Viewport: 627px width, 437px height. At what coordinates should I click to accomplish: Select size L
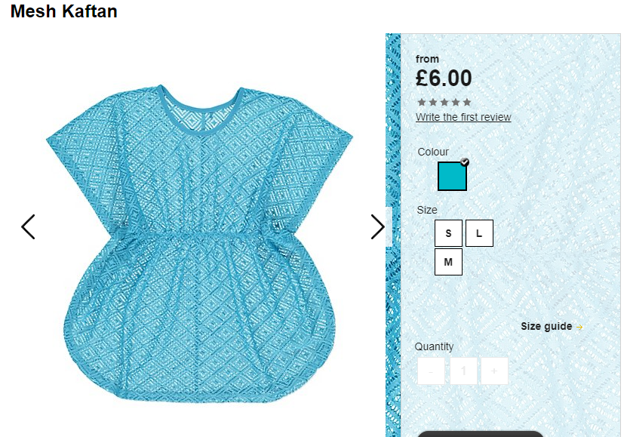click(x=479, y=233)
